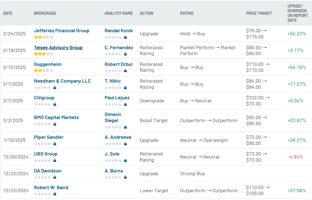View analyst Robert Drbul's profile
Viewport: 312px width, 200px height.
pyautogui.click(x=119, y=64)
